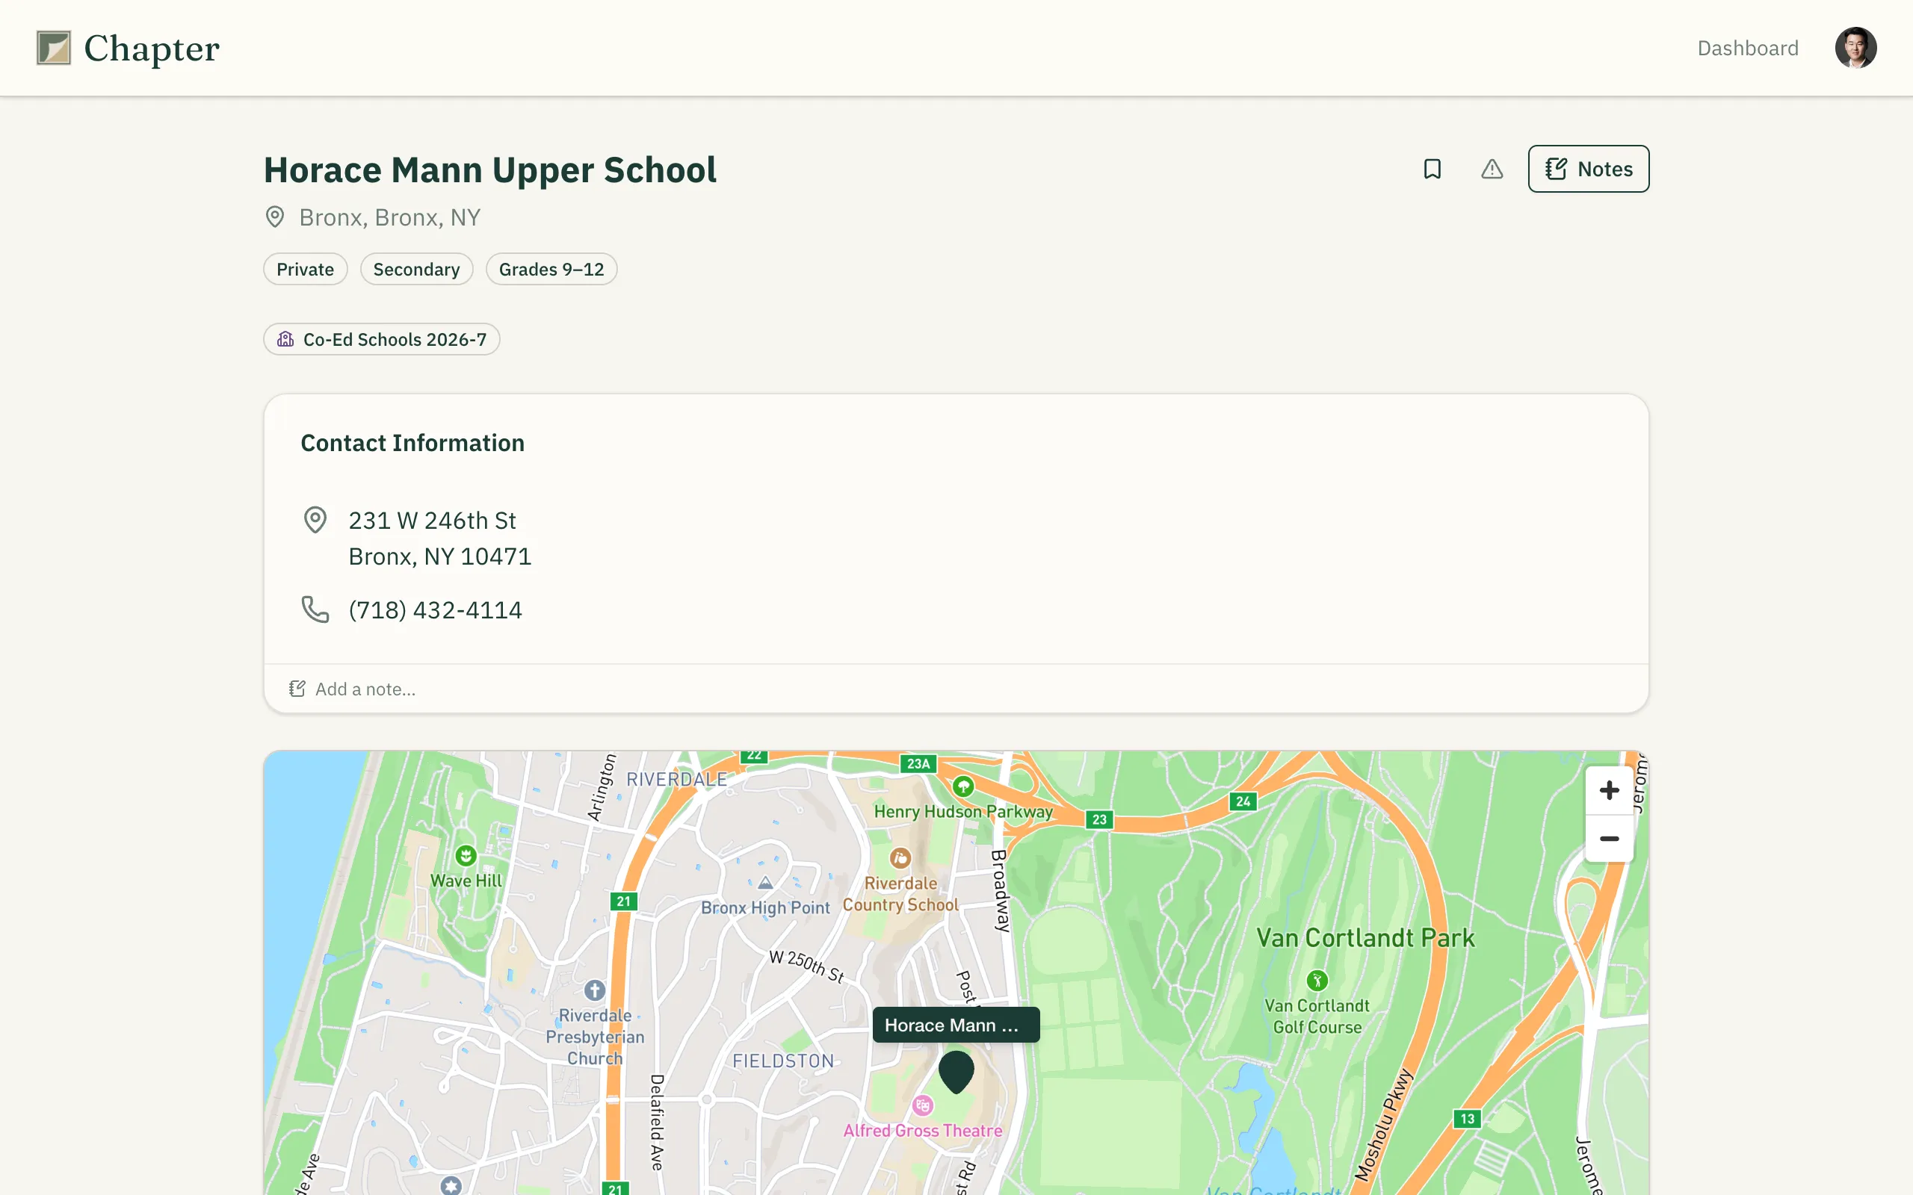This screenshot has width=1913, height=1195.
Task: Open the Chapter home wordmark
Action: coord(152,49)
